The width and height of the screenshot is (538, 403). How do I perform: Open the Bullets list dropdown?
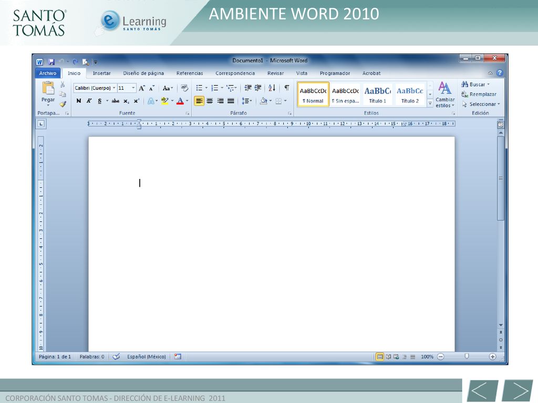tap(206, 88)
